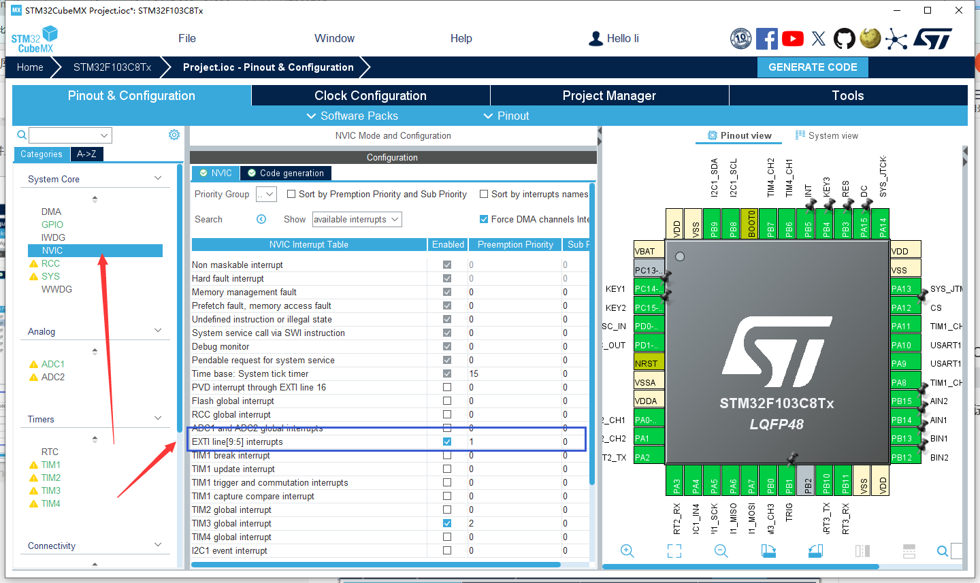
Task: Enable I2C1 event interrupt checkbox
Action: (x=447, y=550)
